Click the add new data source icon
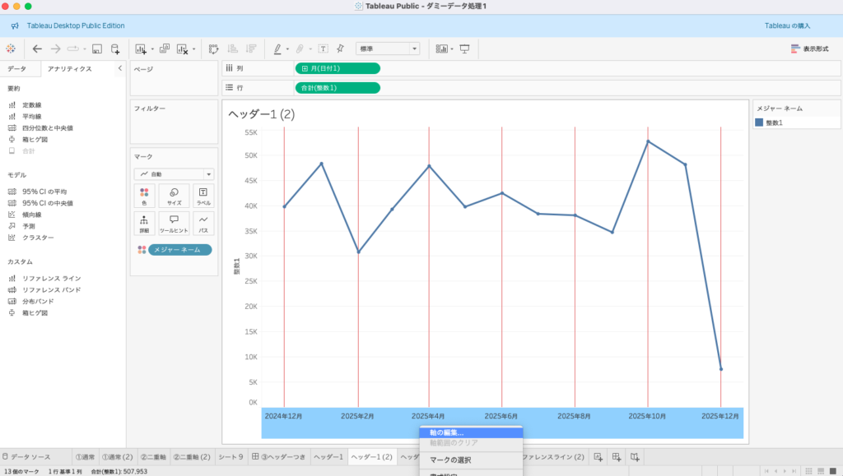843x476 pixels. (x=116, y=49)
